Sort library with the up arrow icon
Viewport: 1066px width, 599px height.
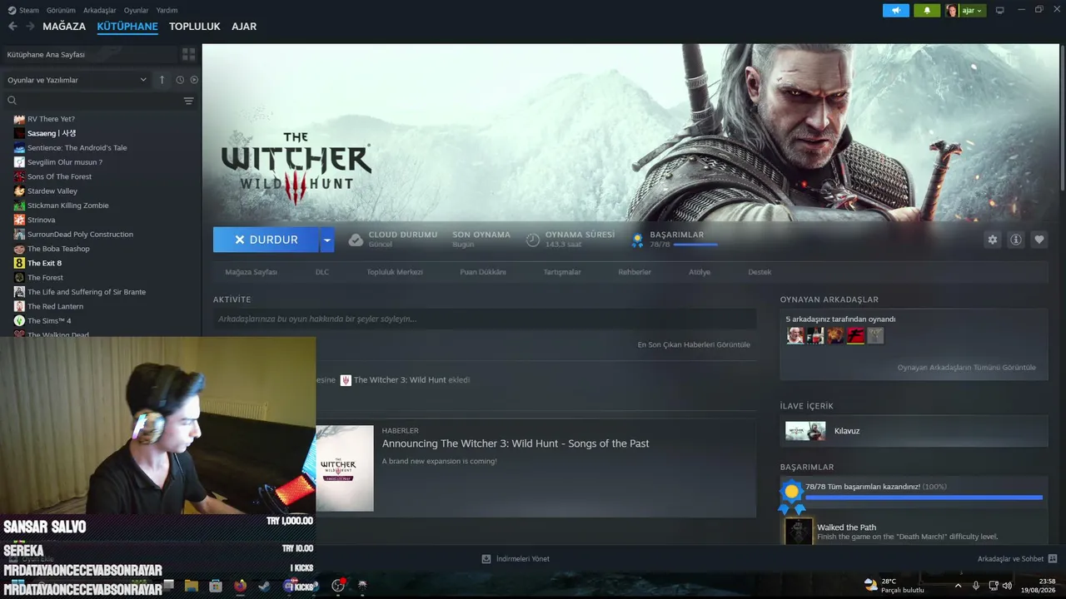tap(162, 80)
